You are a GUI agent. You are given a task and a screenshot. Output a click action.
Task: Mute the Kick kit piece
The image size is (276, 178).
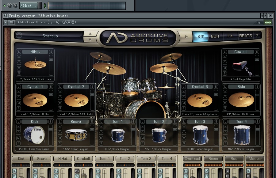coord(18,138)
